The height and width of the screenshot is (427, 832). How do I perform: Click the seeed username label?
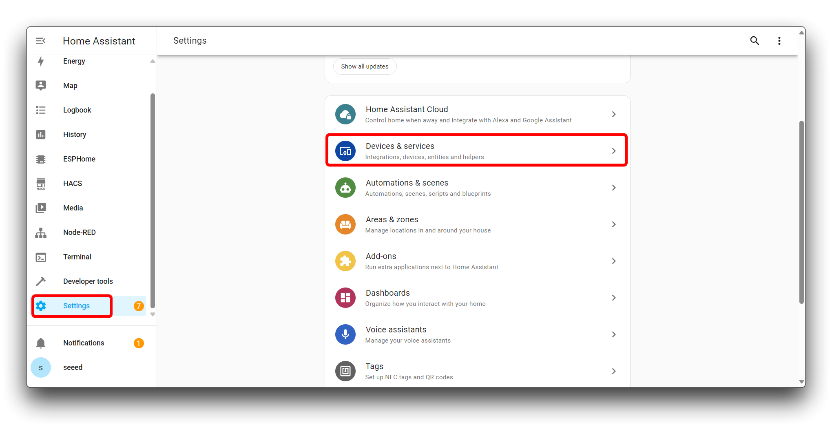pos(73,367)
